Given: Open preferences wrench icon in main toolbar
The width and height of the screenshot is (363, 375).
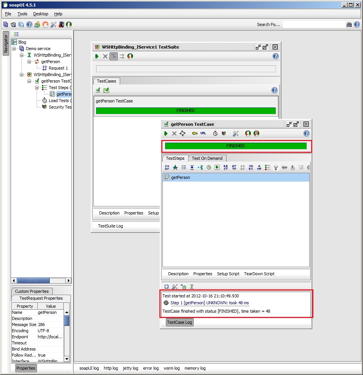Looking at the screenshot, I should point(53,24).
